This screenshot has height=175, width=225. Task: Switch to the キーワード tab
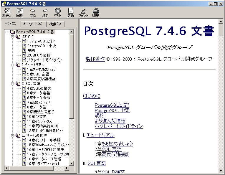tap(33, 24)
